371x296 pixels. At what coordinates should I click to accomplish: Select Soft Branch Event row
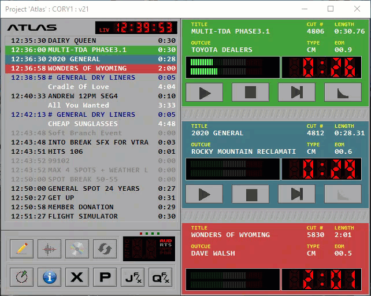coord(91,133)
